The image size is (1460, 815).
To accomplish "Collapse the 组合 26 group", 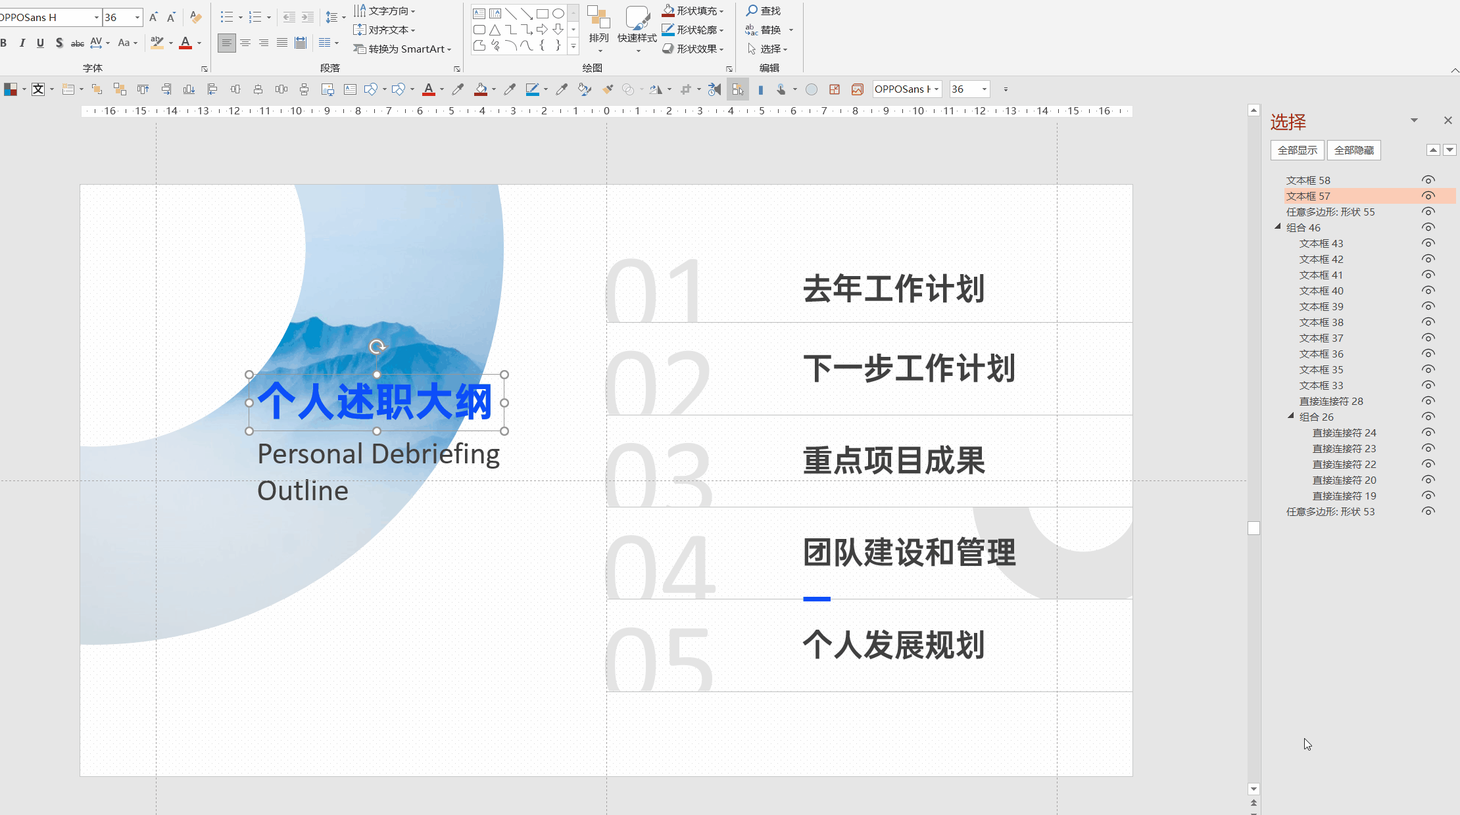I will tap(1291, 416).
